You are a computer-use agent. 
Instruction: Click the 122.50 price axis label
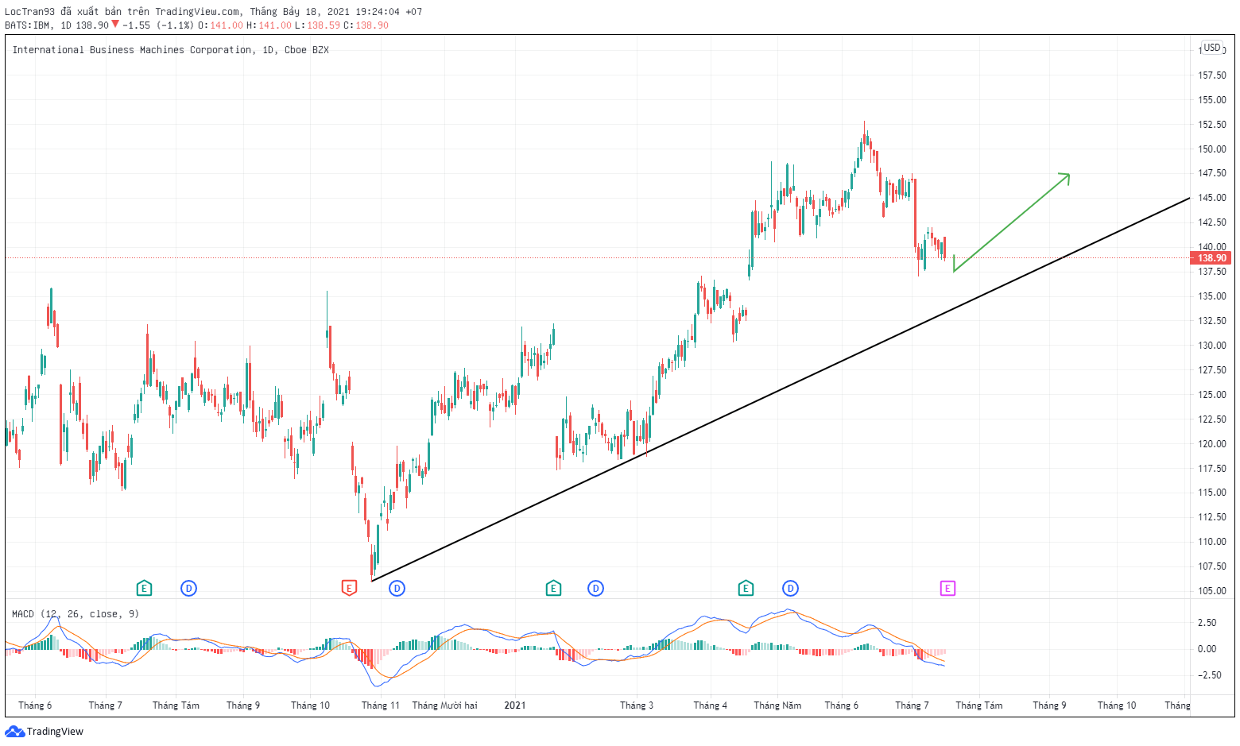(x=1211, y=419)
